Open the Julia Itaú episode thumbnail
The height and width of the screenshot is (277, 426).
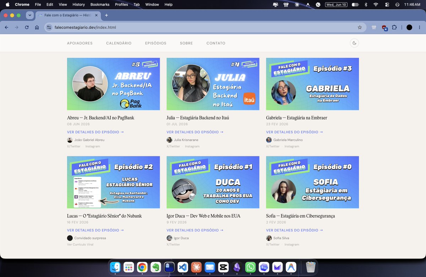pyautogui.click(x=213, y=84)
